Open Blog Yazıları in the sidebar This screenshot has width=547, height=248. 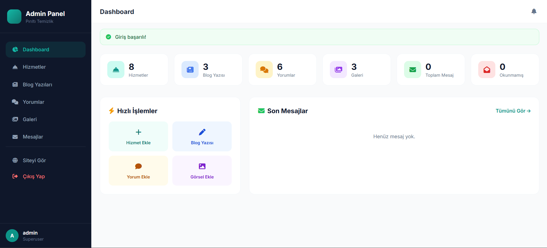(x=46, y=85)
